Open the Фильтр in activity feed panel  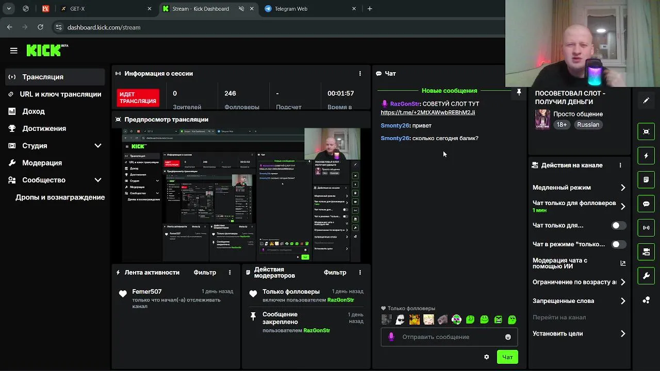(205, 273)
